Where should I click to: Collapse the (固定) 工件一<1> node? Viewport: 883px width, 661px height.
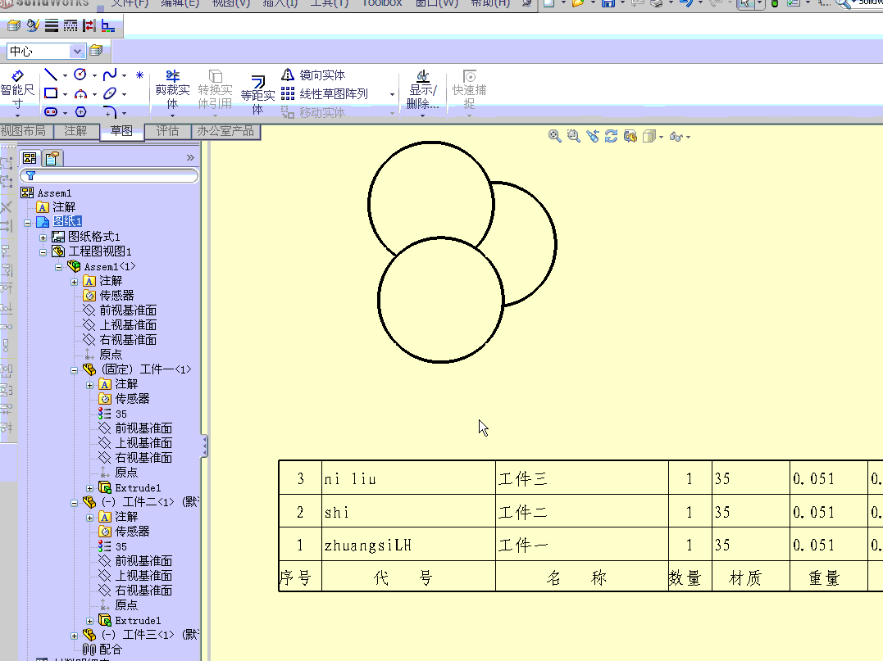pos(75,370)
